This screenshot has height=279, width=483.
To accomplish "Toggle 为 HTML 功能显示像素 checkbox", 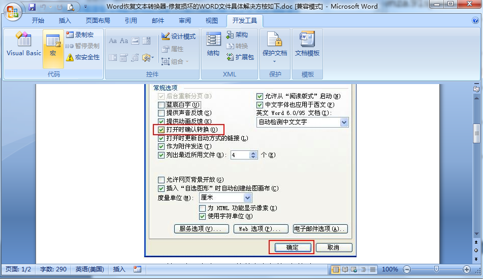I will 202,208.
